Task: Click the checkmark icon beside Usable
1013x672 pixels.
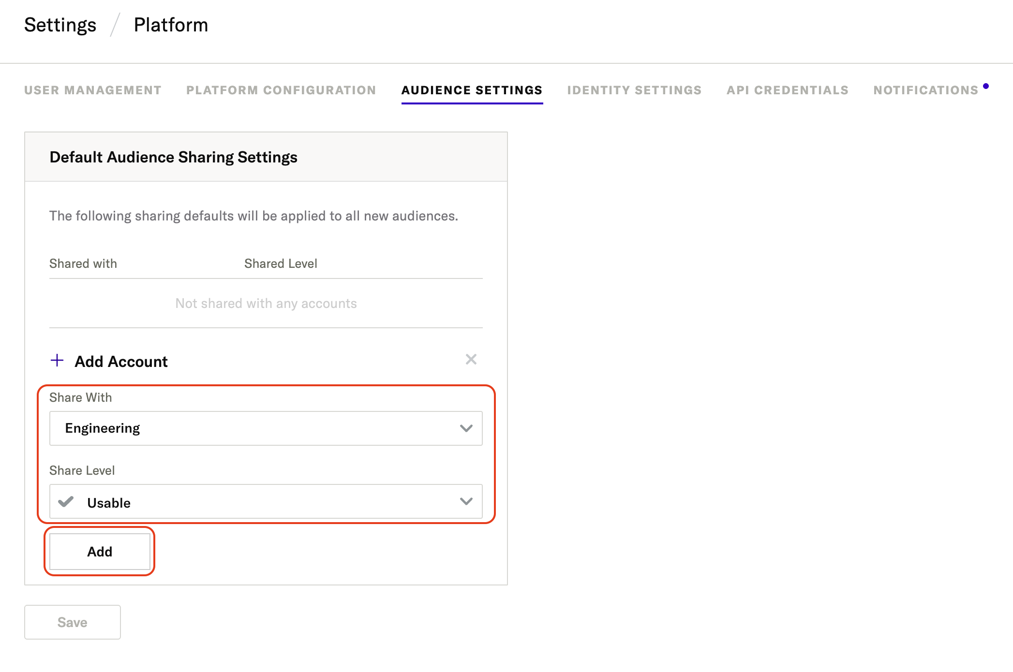Action: (x=66, y=501)
